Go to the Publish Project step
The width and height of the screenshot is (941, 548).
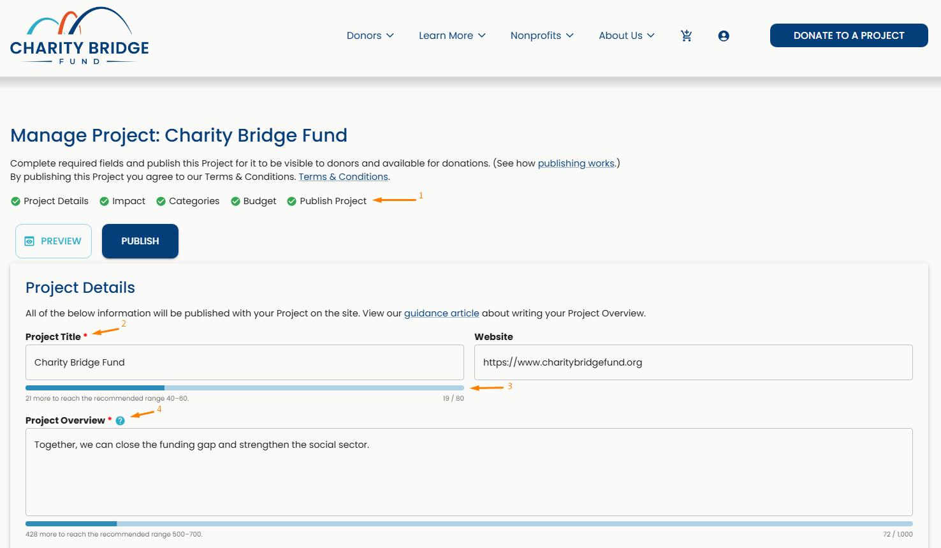333,201
